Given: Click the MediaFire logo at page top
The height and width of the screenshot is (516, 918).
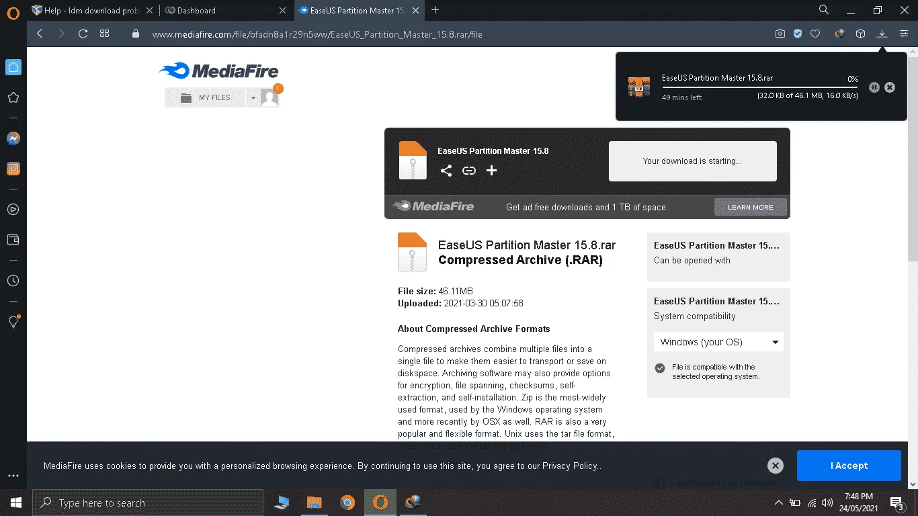Looking at the screenshot, I should pos(219,71).
